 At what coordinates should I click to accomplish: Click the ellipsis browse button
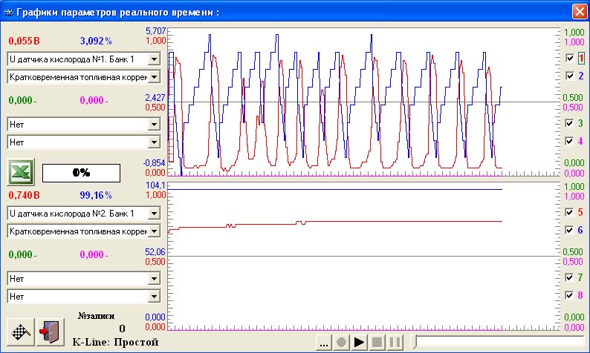[x=322, y=343]
